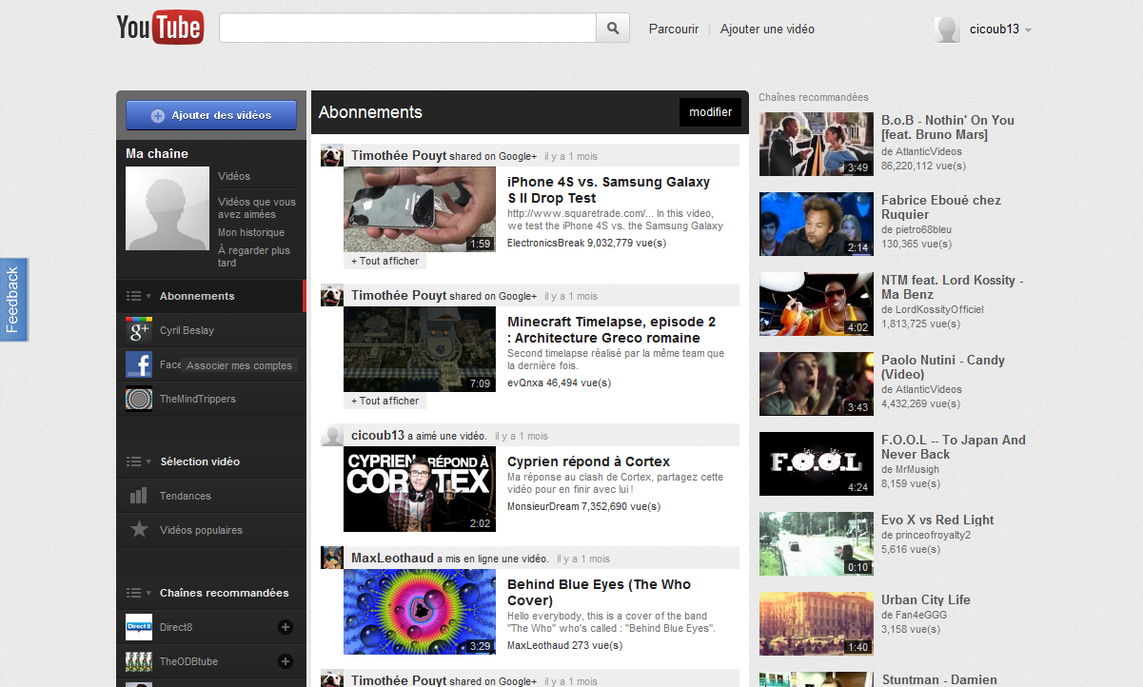Open Ajouter une vidéo in header

[x=767, y=29]
